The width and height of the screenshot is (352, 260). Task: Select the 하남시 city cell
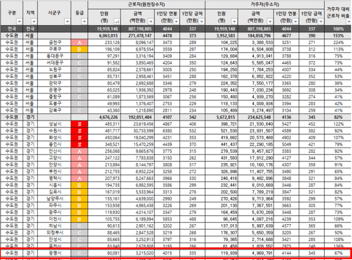pos(54,226)
